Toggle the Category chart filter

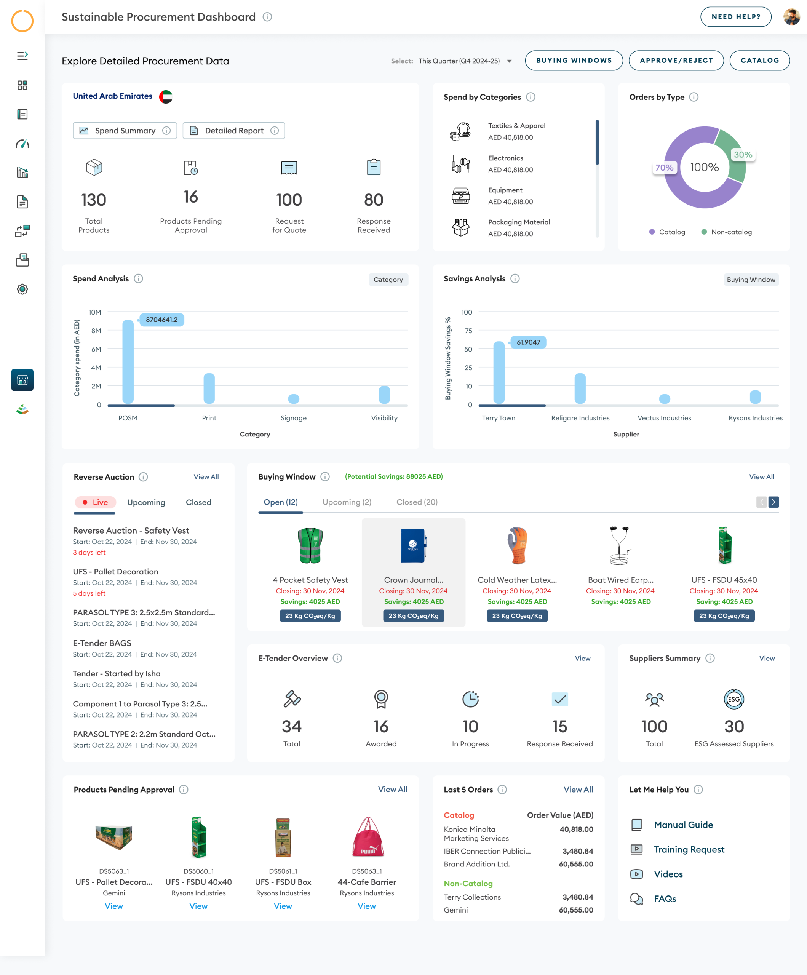tap(388, 280)
